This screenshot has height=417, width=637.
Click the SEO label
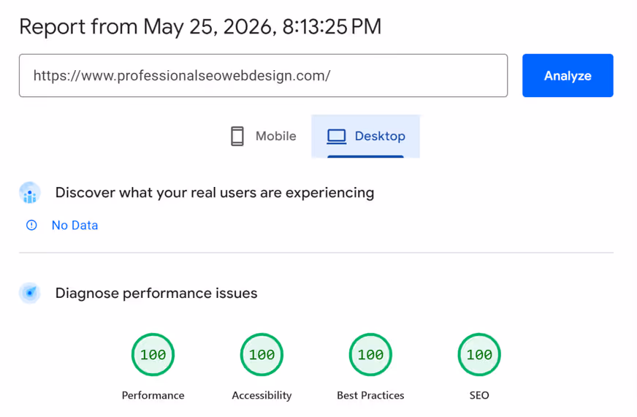click(479, 395)
